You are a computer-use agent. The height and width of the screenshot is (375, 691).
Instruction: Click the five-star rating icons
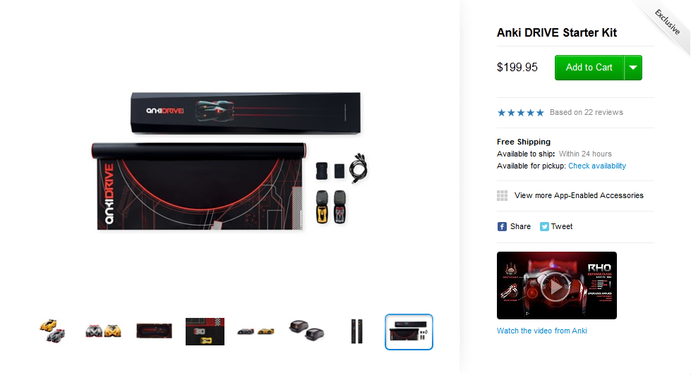520,113
